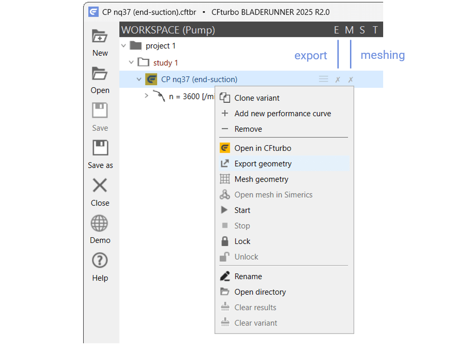Select the CP nq37 (end-suction) row label
This screenshot has height=354, width=471.
[199, 79]
